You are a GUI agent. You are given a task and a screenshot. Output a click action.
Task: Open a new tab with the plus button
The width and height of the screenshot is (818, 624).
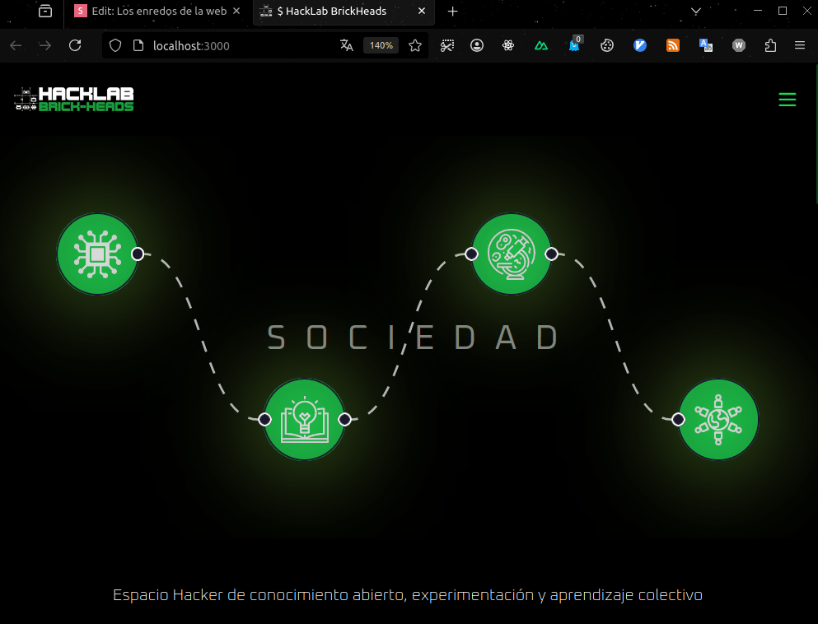pos(453,11)
